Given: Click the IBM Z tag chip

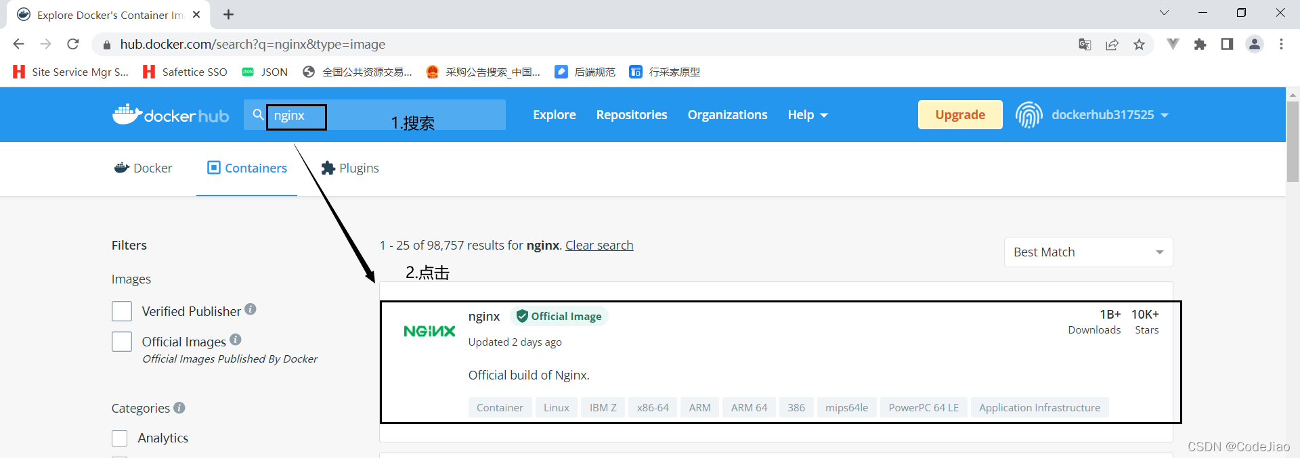Looking at the screenshot, I should pos(603,408).
